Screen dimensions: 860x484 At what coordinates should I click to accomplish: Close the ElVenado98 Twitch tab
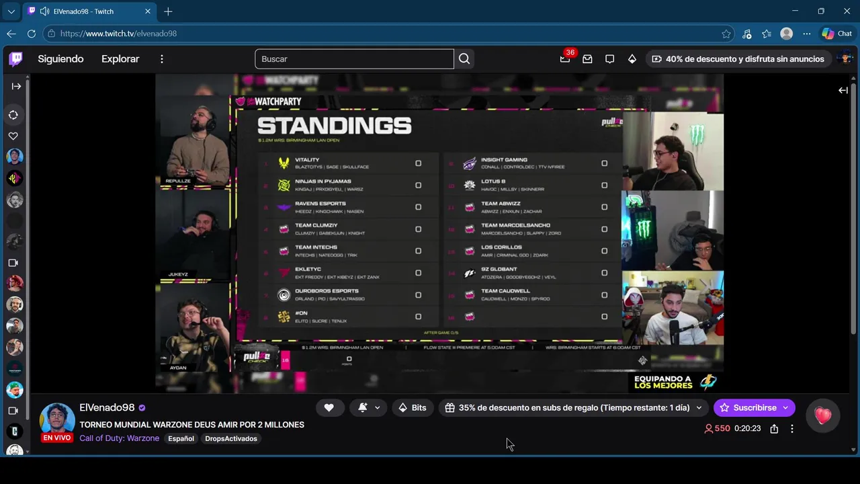tap(148, 11)
